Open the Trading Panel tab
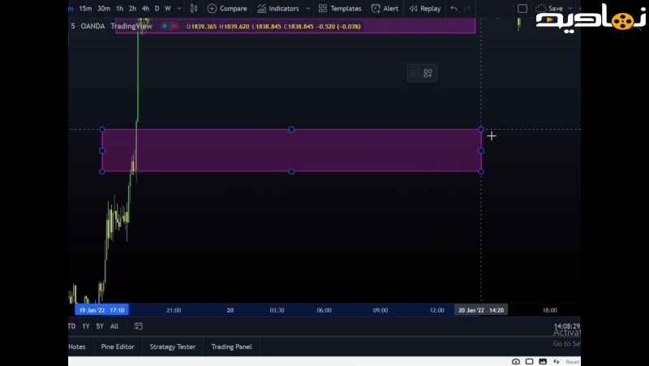This screenshot has width=649, height=366. pos(231,347)
